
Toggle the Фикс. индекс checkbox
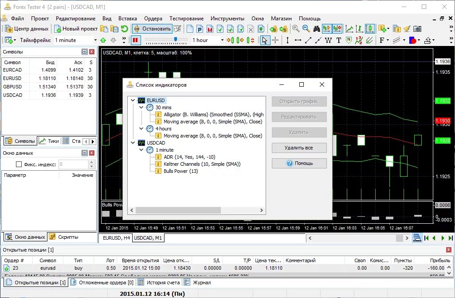19,164
